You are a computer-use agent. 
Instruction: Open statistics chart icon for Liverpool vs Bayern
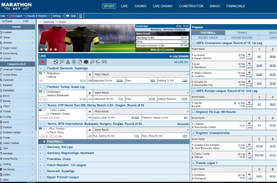[x=249, y=55]
